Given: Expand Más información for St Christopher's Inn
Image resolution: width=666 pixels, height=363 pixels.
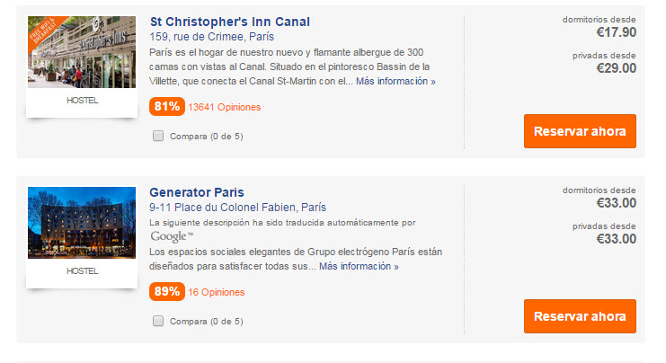Looking at the screenshot, I should coord(395,81).
